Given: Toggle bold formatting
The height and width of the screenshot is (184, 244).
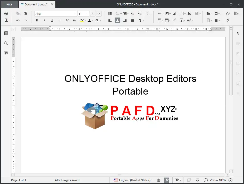Looking at the screenshot, I should tap(37, 20).
